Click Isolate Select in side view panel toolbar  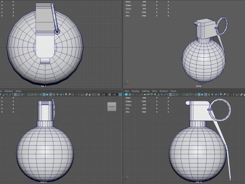click(x=236, y=95)
